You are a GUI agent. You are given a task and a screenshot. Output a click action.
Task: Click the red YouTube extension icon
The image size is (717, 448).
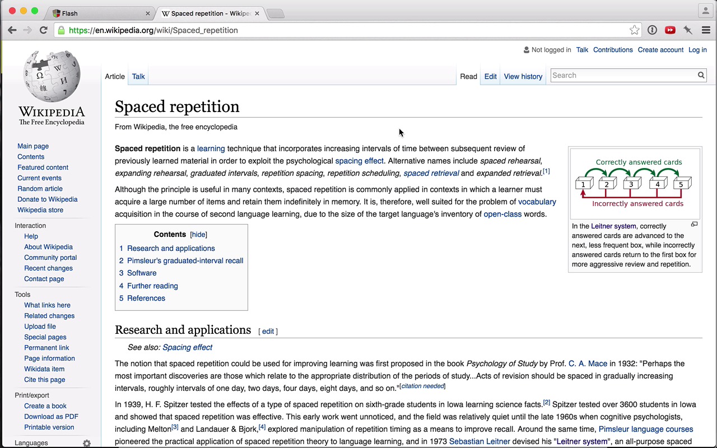point(670,30)
